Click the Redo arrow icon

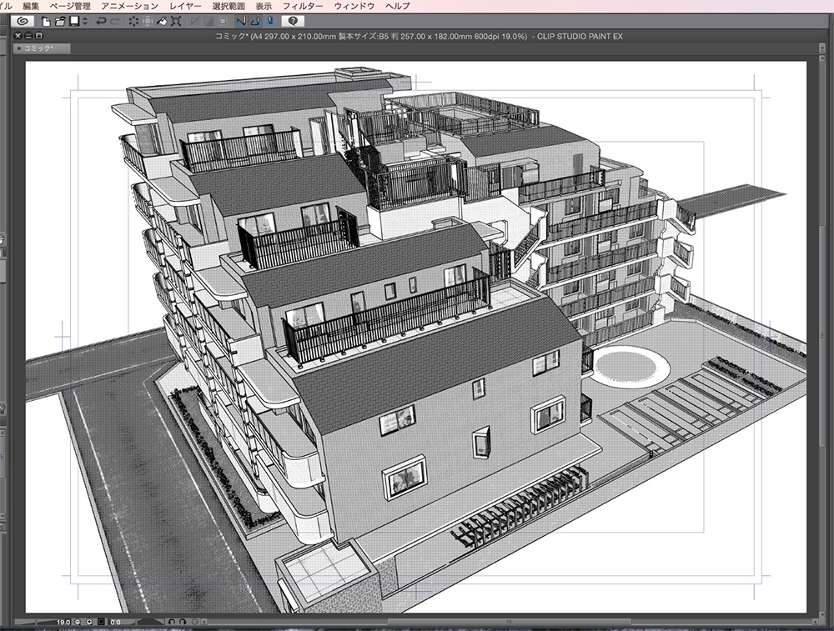114,20
